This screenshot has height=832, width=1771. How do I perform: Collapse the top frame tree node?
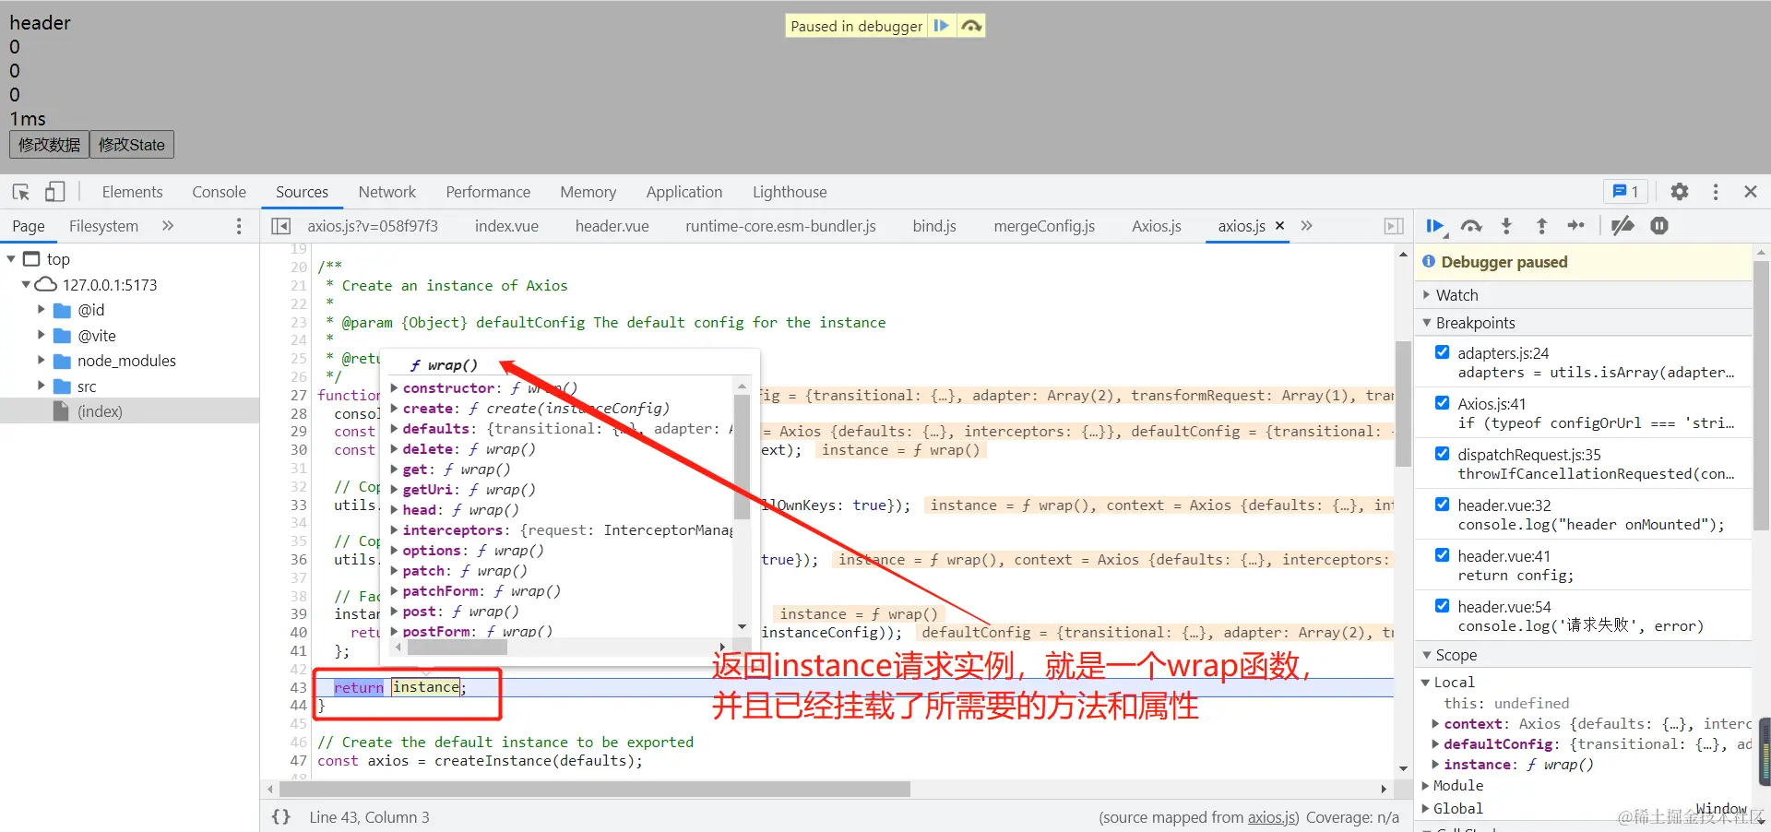tap(11, 259)
